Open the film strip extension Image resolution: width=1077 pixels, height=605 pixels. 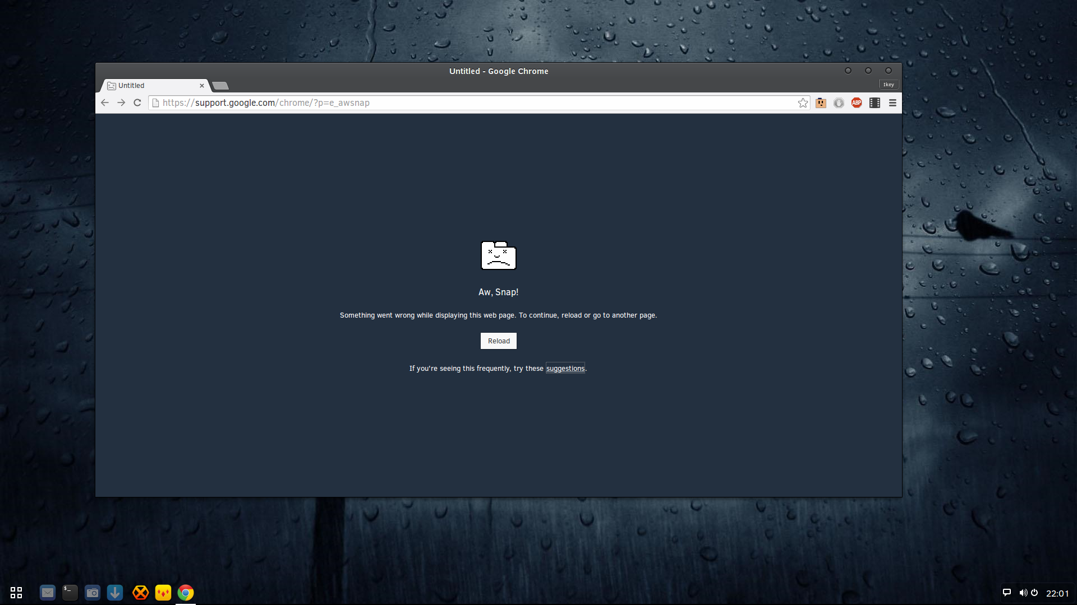tap(875, 103)
